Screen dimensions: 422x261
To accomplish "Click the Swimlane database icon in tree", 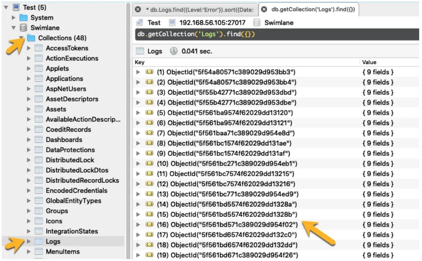I will 23,28.
